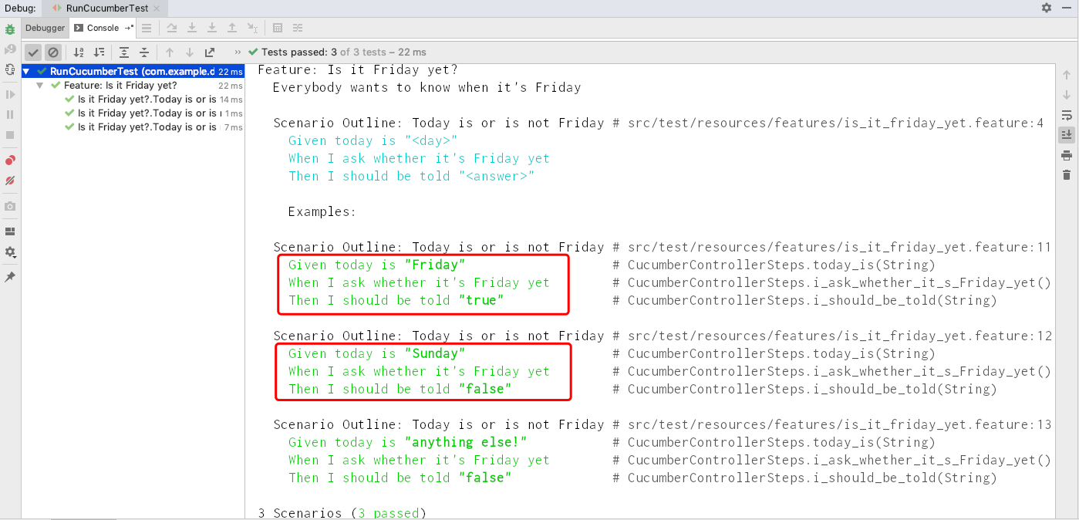The width and height of the screenshot is (1079, 520).
Task: Open link is_it_friday_yet.feature:13
Action: click(839, 425)
